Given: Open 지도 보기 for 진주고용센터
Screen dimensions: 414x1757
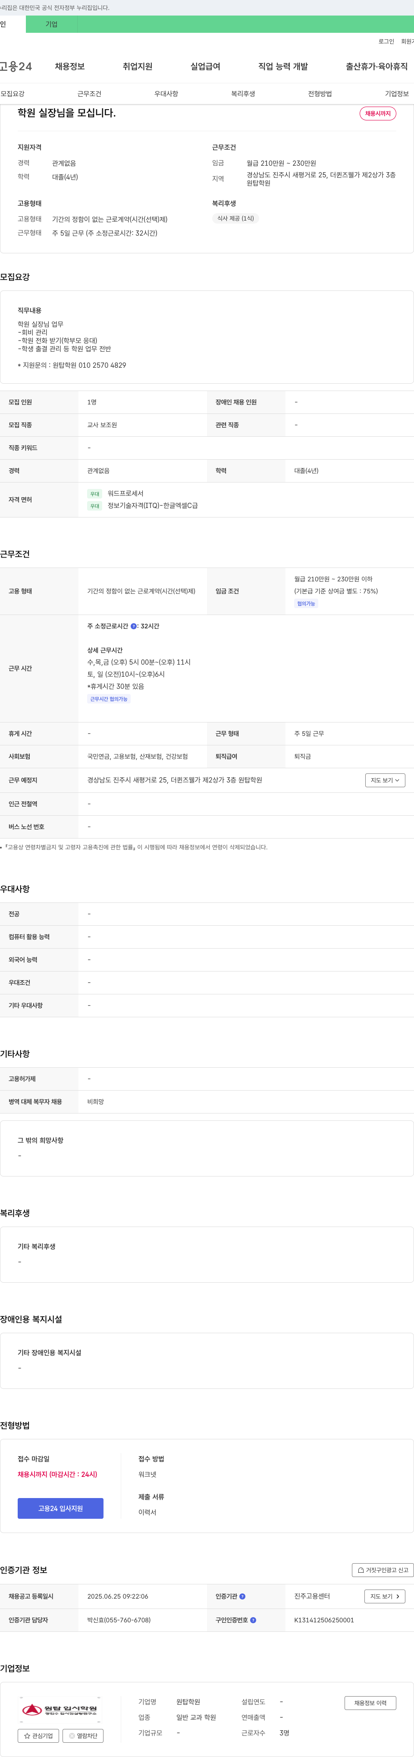Looking at the screenshot, I should click(386, 1596).
